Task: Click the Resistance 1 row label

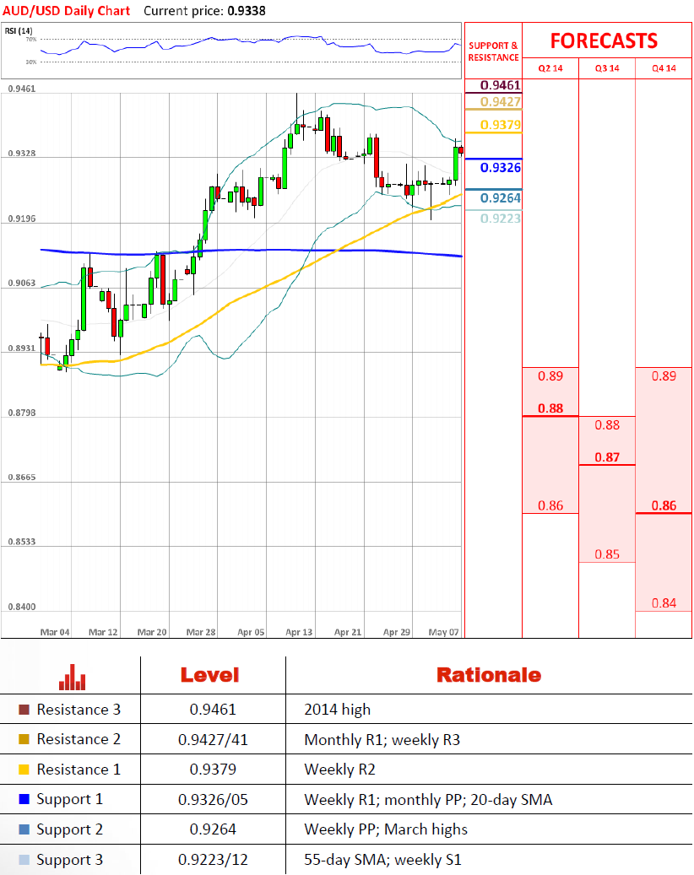Action: tap(79, 770)
